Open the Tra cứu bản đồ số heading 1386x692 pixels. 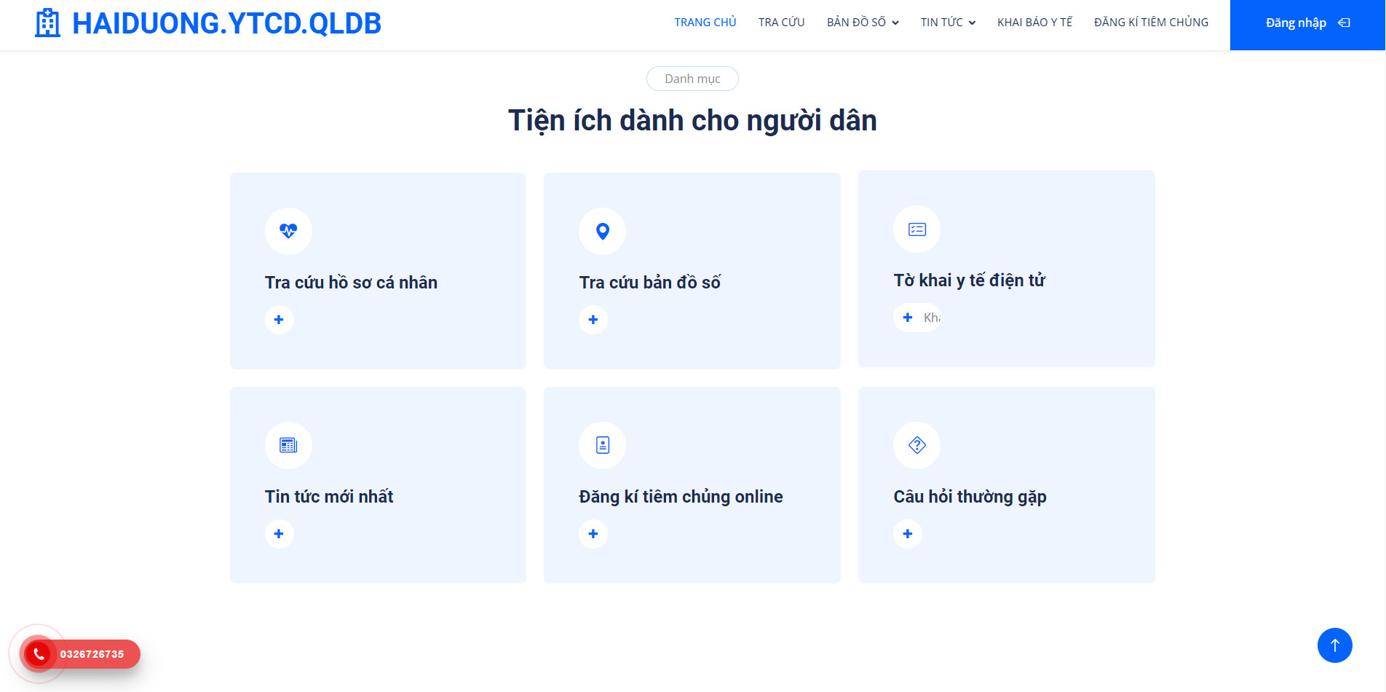pyautogui.click(x=649, y=283)
